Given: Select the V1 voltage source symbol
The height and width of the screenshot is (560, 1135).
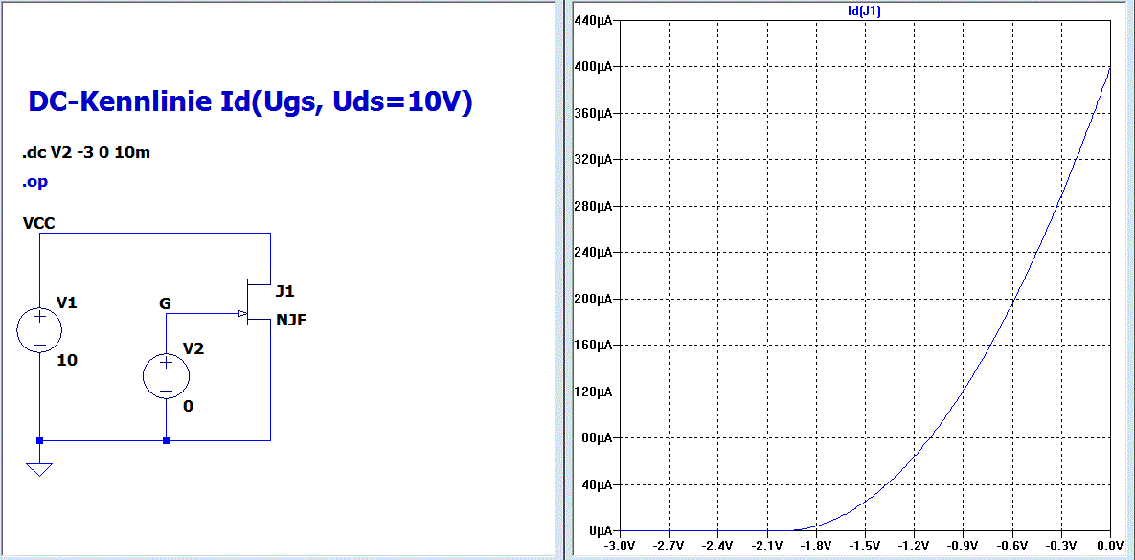Looking at the screenshot, I should pos(40,329).
